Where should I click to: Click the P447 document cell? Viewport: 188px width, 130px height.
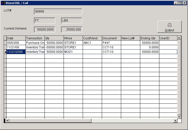(111, 43)
